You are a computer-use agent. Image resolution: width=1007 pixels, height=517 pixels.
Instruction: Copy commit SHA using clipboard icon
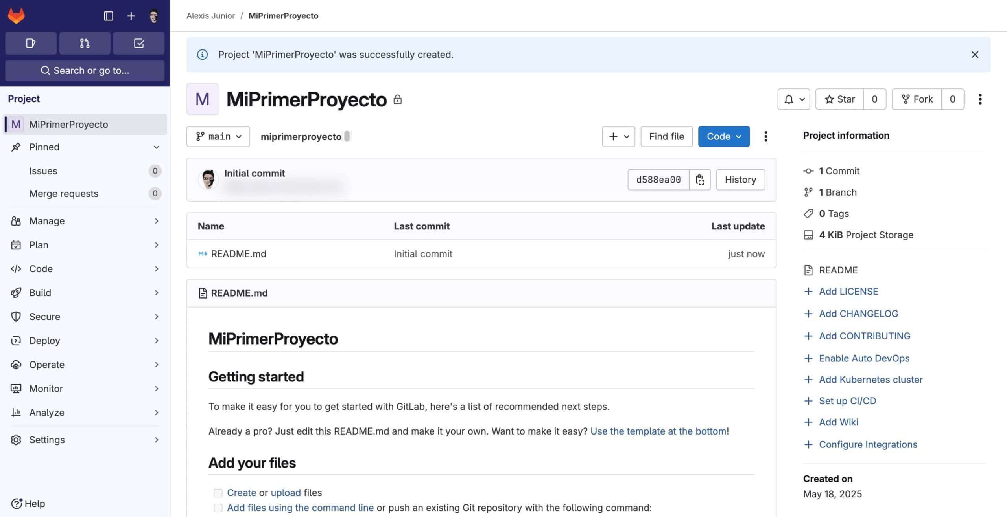coord(700,180)
